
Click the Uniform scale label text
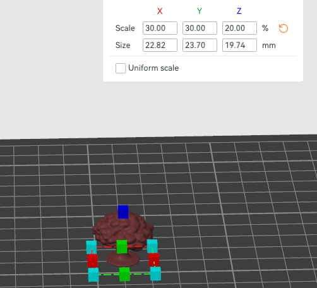(x=153, y=68)
